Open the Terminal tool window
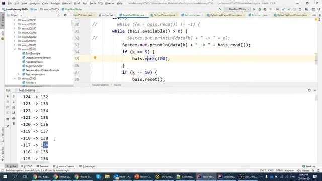 point(42,166)
